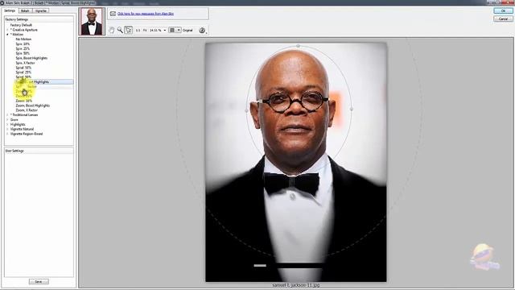Select the Spiral 25% preset
This screenshot has height=290, width=515.
pos(23,72)
